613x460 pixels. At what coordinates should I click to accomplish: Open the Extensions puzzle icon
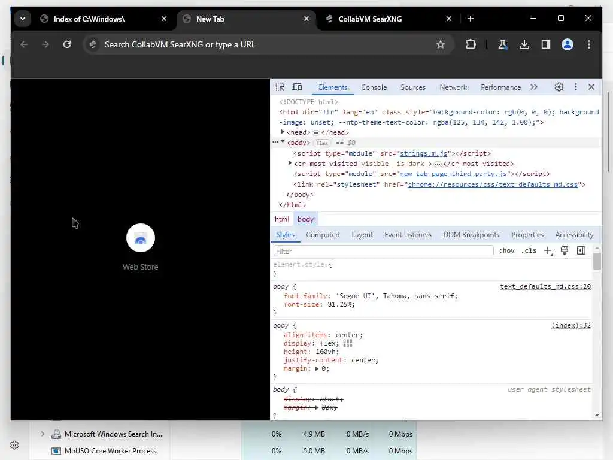pos(471,44)
